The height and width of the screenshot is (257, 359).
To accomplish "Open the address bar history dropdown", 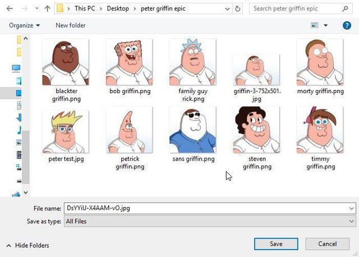I will click(227, 9).
